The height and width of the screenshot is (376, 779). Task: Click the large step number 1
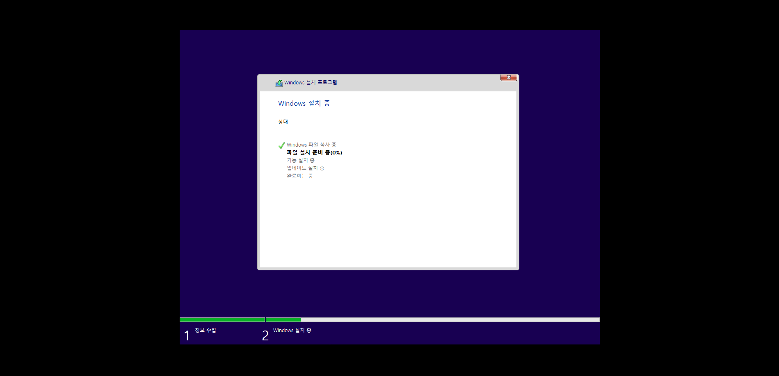(x=187, y=336)
